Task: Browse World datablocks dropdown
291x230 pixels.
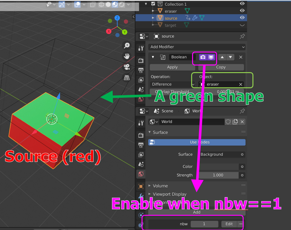Action: tap(154, 122)
